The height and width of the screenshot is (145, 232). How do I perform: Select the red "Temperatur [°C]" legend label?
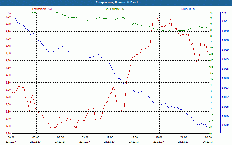coord(42,9)
